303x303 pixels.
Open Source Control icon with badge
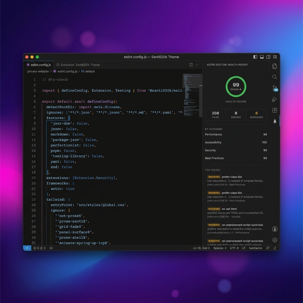pyautogui.click(x=275, y=88)
